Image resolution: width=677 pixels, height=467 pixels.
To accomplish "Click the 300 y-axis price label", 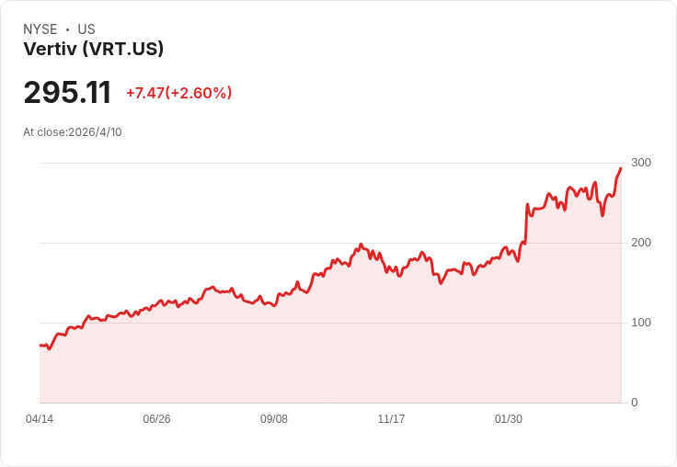I will click(x=640, y=163).
